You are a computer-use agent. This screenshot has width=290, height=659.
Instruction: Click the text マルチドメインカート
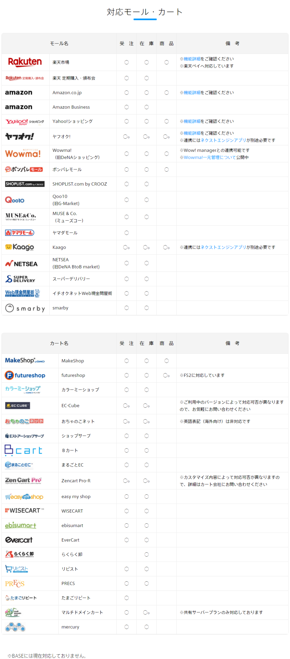tap(82, 612)
